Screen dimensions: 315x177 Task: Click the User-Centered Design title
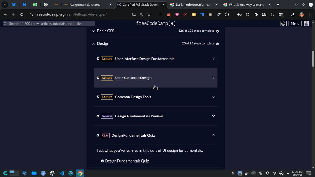(133, 78)
